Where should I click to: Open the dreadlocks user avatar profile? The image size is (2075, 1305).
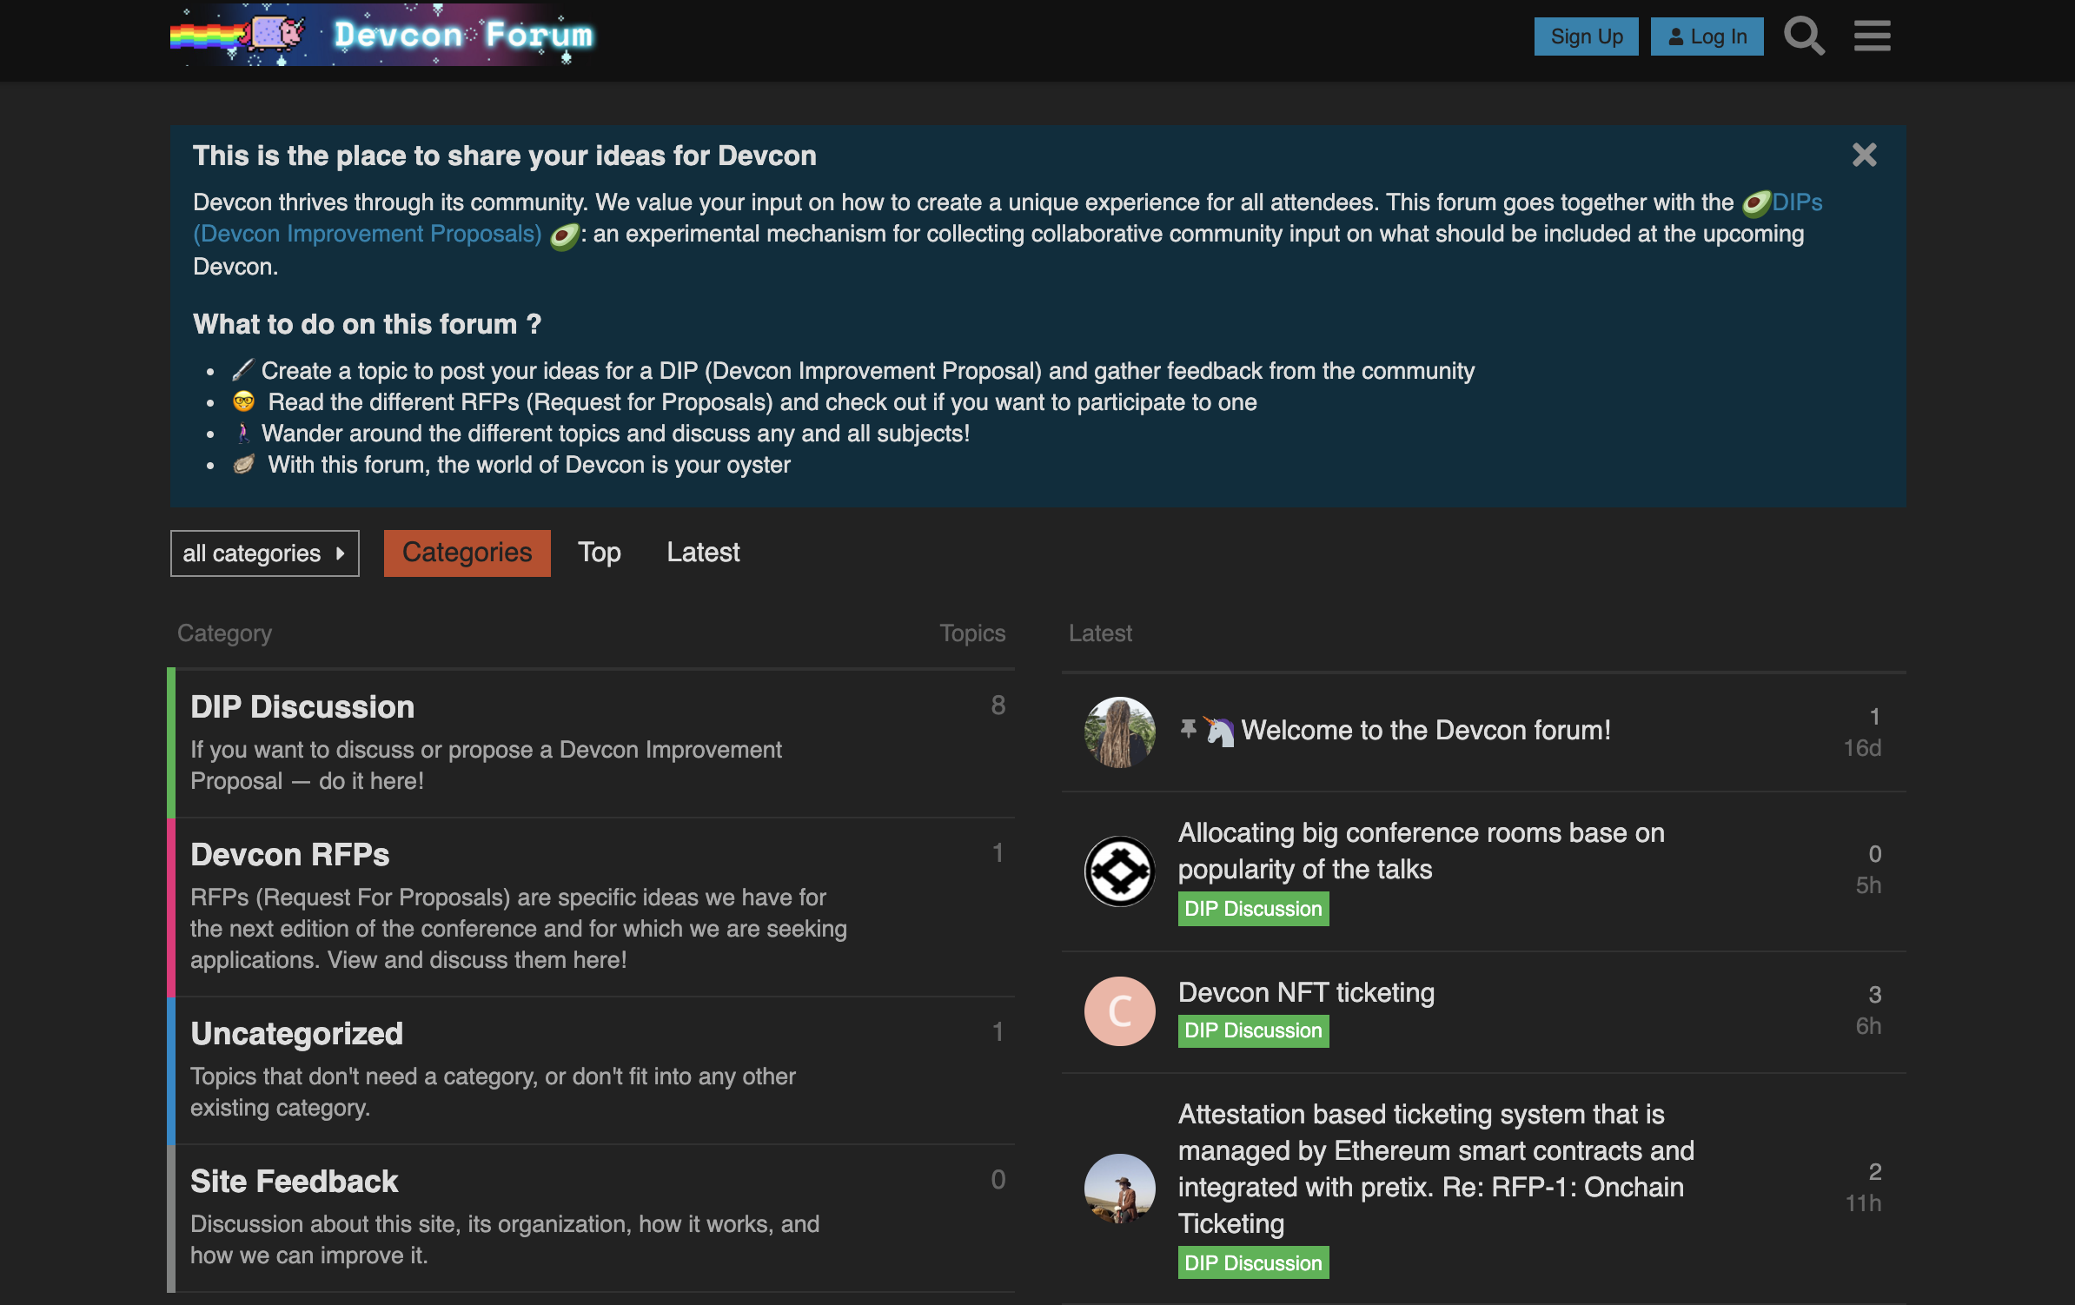[x=1119, y=732]
